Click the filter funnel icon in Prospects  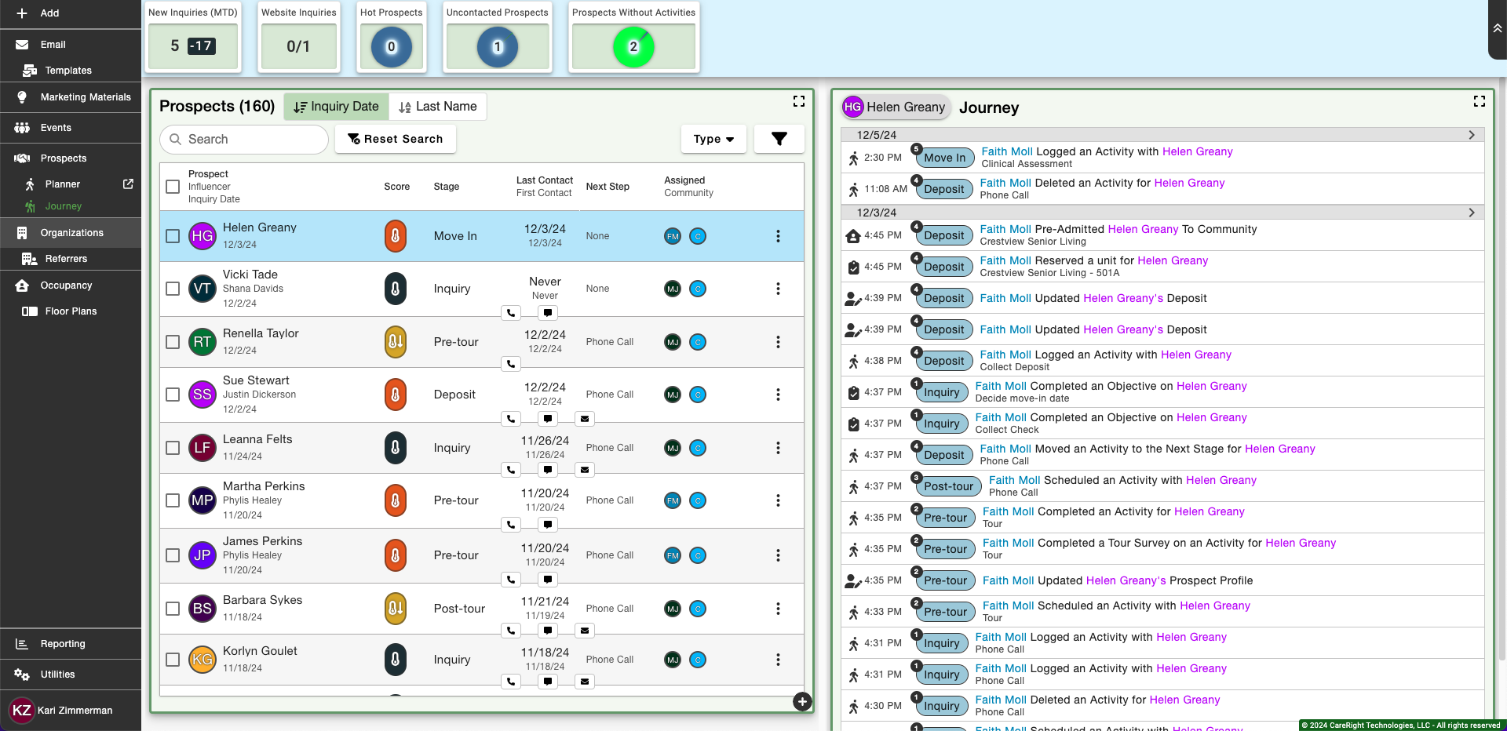pyautogui.click(x=779, y=139)
